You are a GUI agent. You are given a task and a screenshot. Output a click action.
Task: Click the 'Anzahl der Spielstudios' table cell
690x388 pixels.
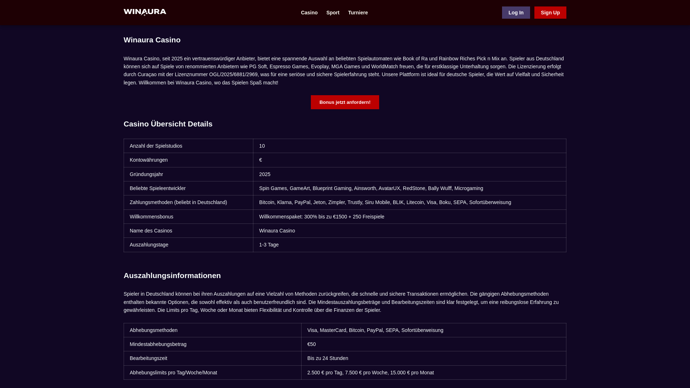click(188, 146)
